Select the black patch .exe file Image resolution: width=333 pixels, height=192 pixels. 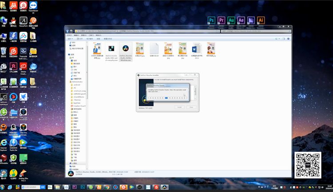111,52
